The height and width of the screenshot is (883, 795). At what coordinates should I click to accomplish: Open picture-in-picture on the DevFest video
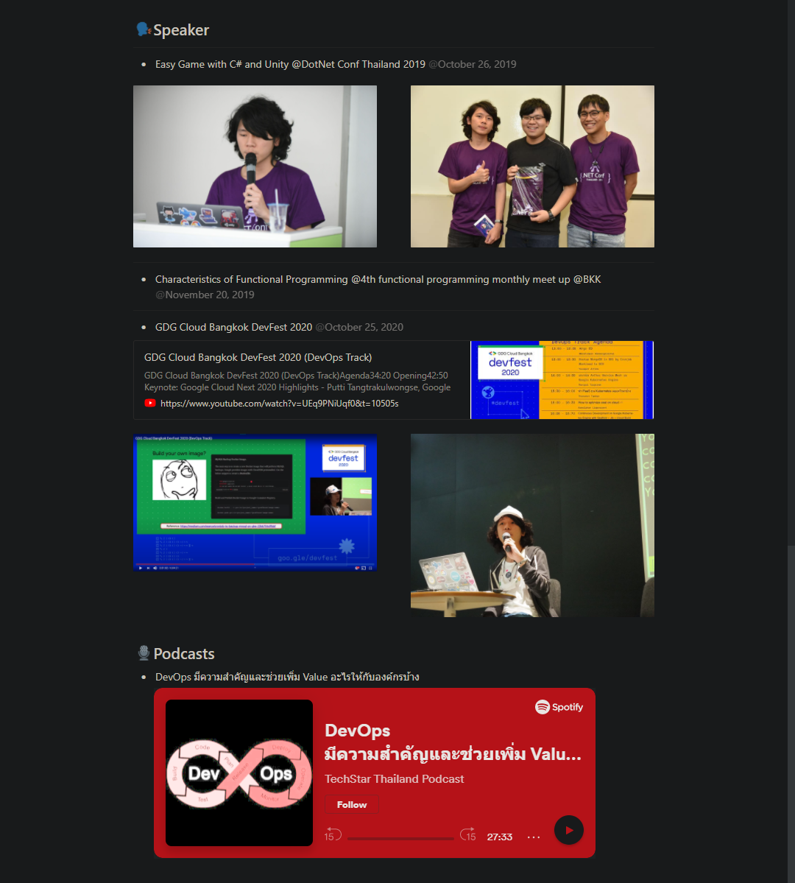(364, 568)
